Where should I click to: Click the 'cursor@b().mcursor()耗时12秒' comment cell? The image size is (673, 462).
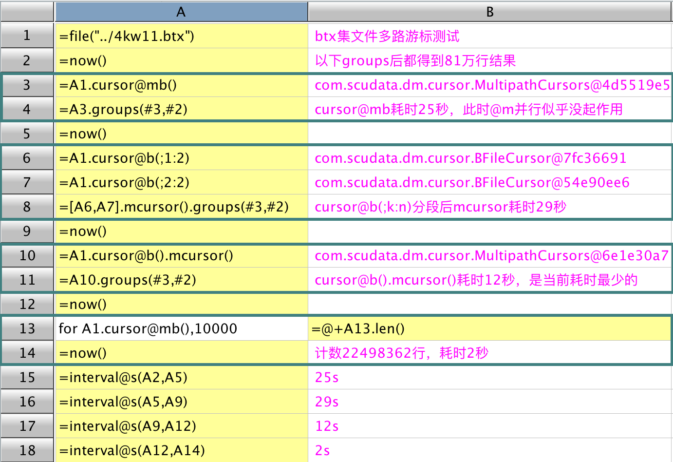(490, 279)
